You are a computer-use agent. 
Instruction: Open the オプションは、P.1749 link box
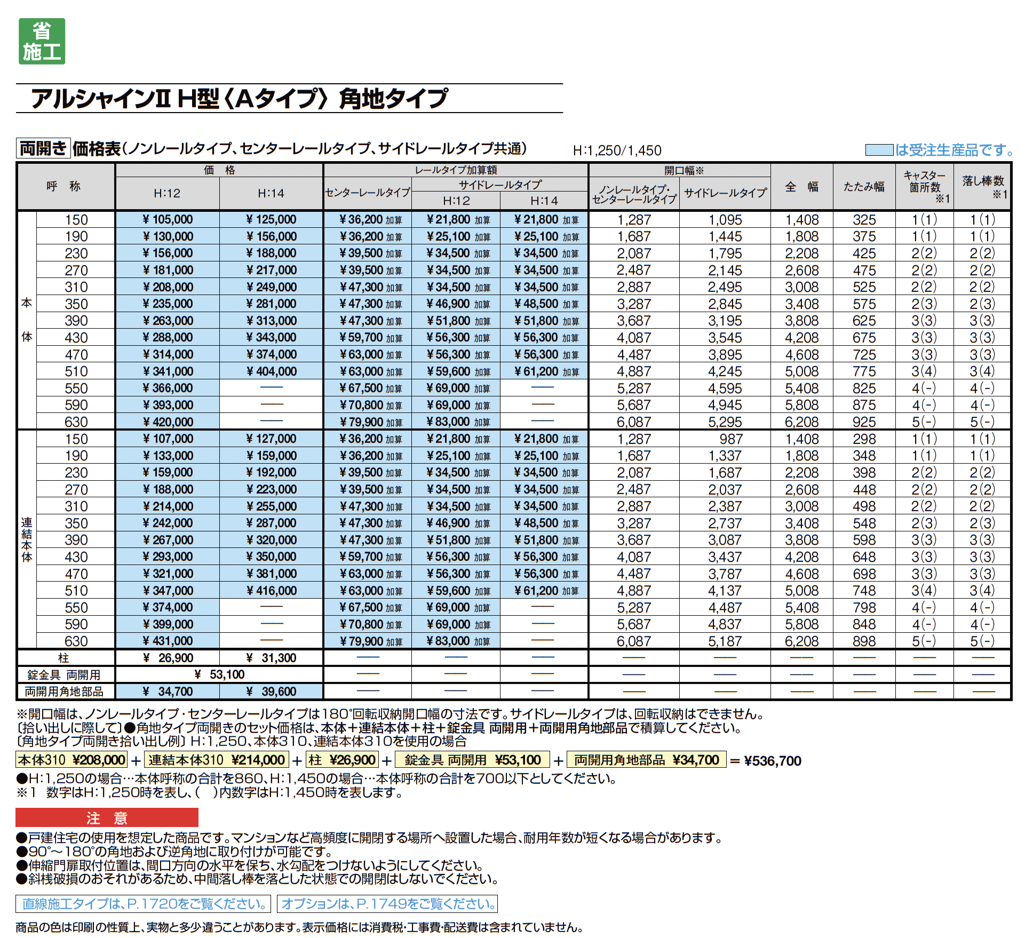387,903
